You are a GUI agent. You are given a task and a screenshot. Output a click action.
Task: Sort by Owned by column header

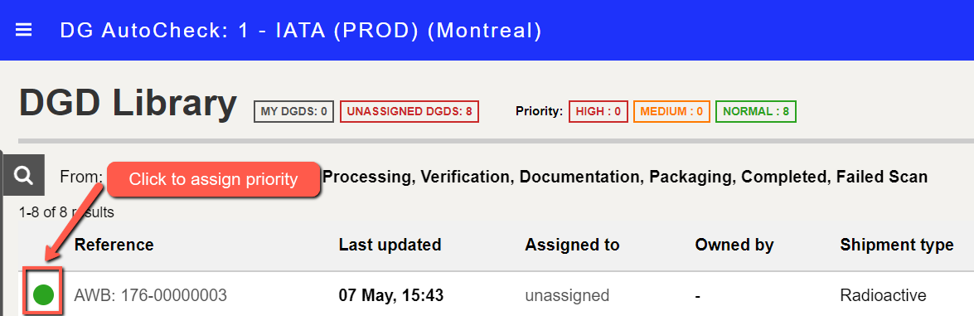[734, 246]
